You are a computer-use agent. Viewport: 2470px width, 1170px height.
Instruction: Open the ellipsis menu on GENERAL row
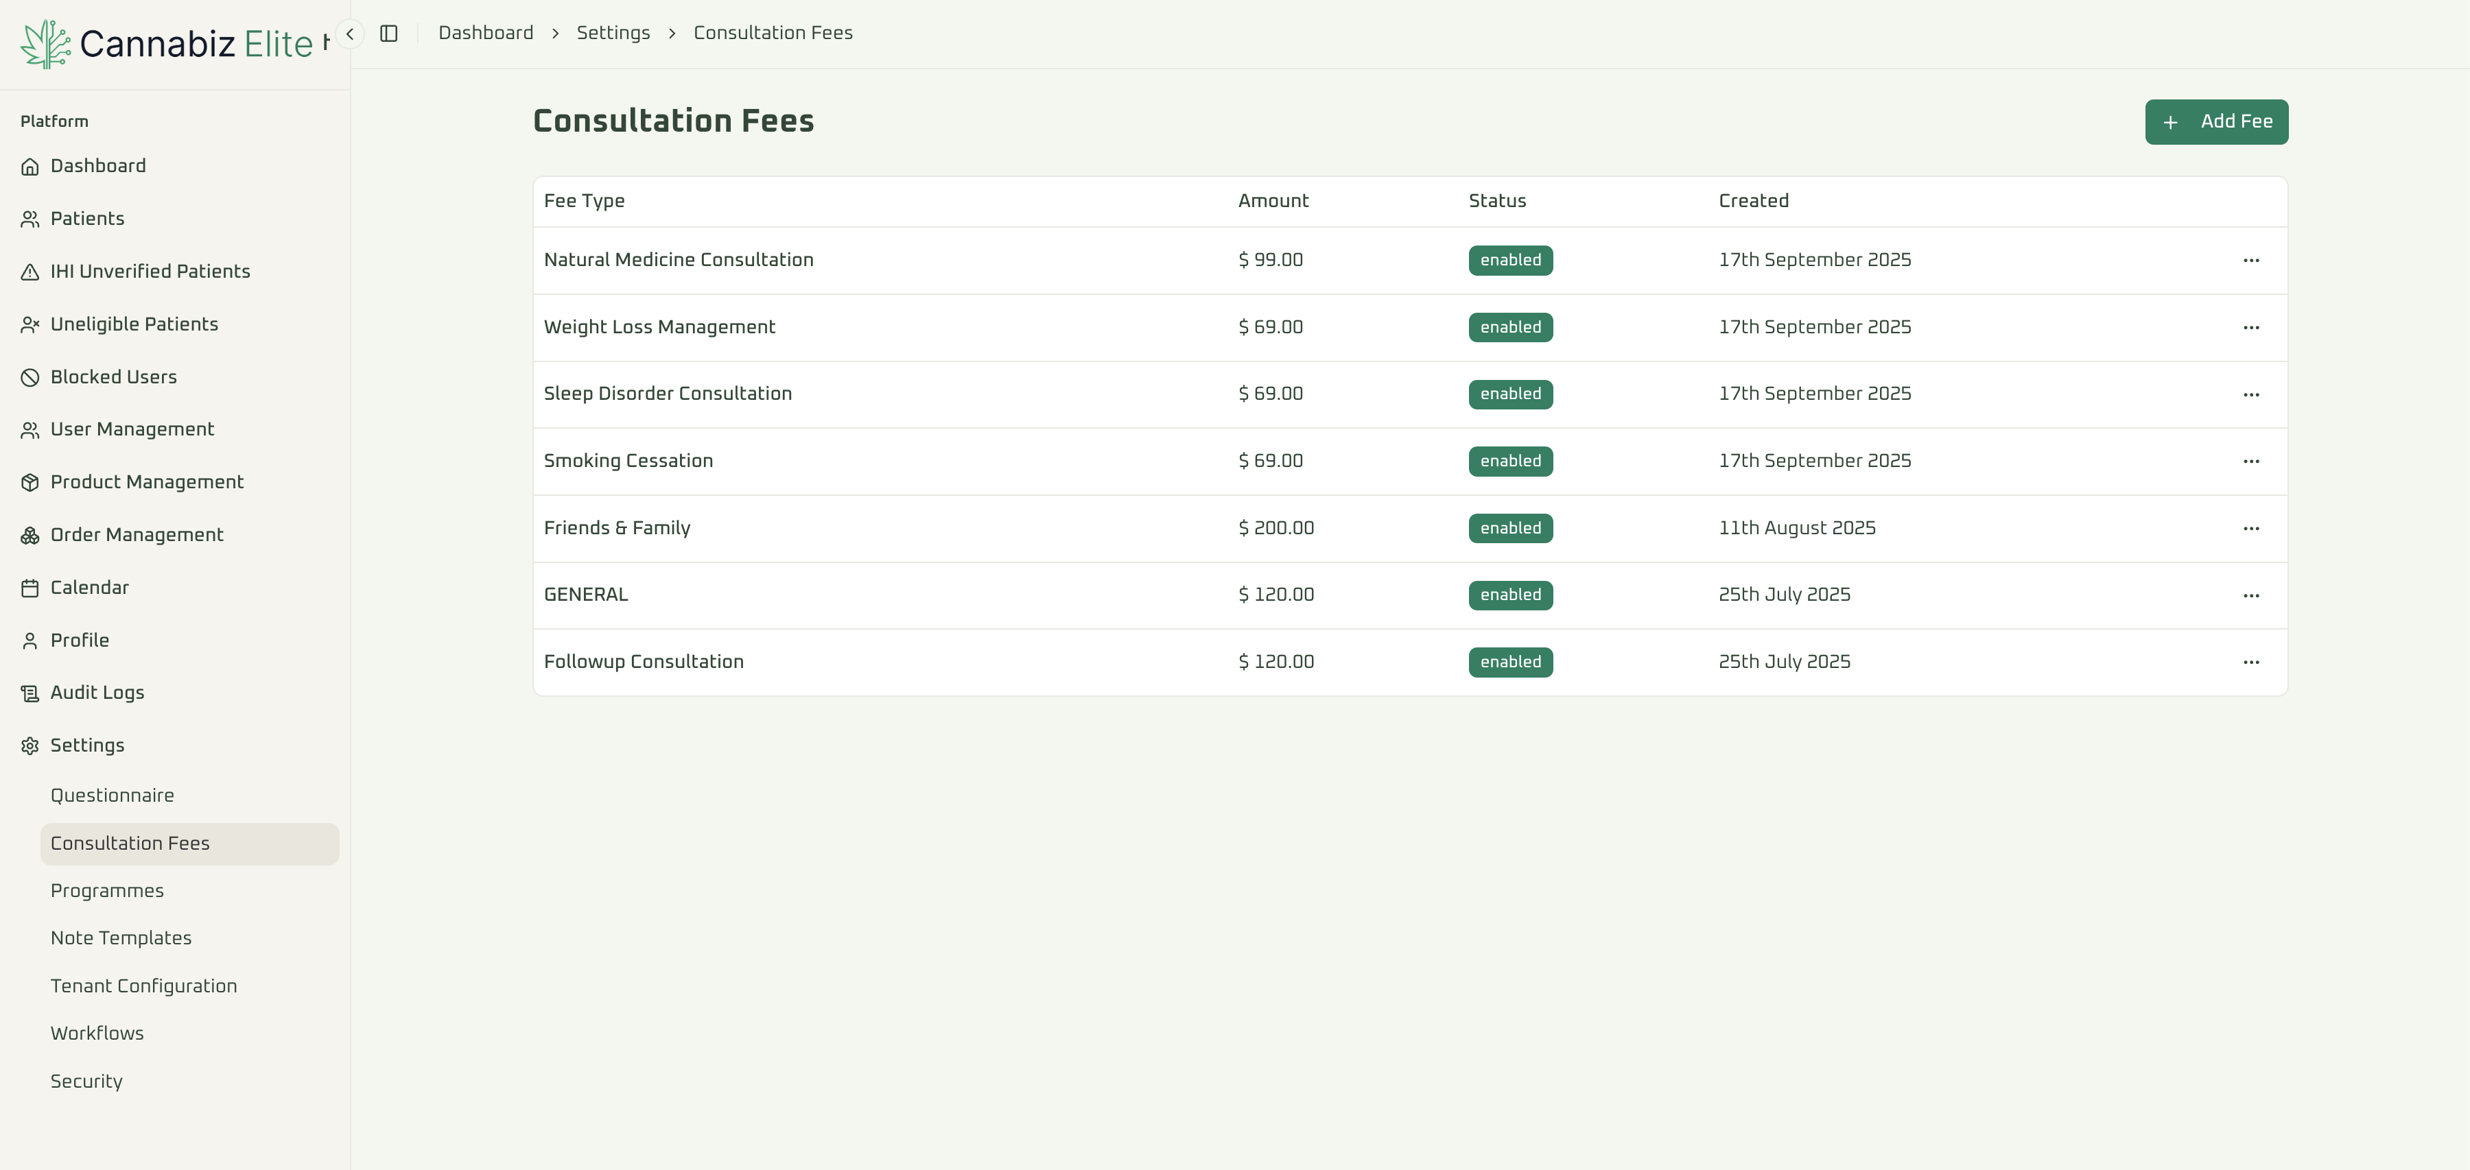point(2251,594)
